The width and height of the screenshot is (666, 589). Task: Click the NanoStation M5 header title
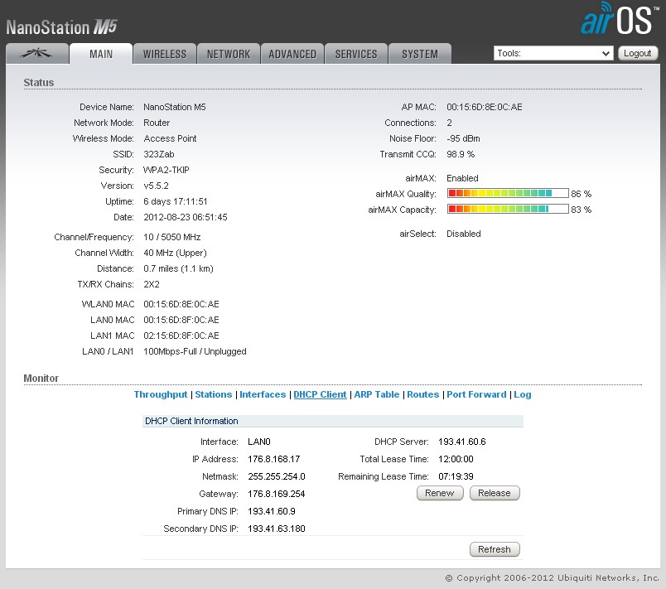pos(61,27)
